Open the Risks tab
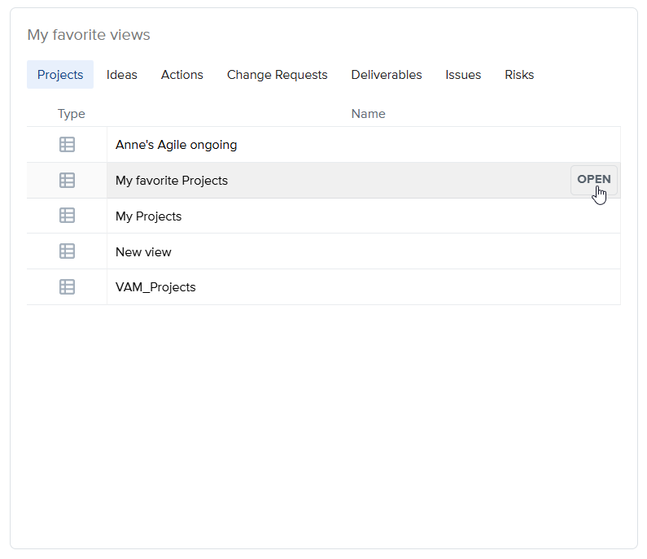This screenshot has height=559, width=647. (519, 75)
